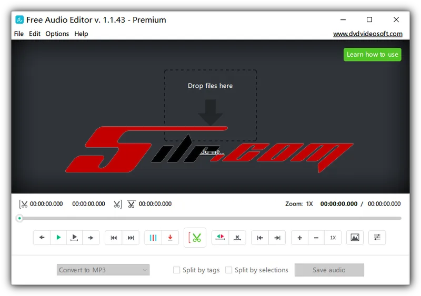Viewport: 421px width, 296px height.
Task: Go to the end with arrow-to-right-bar icon
Action: 277,238
